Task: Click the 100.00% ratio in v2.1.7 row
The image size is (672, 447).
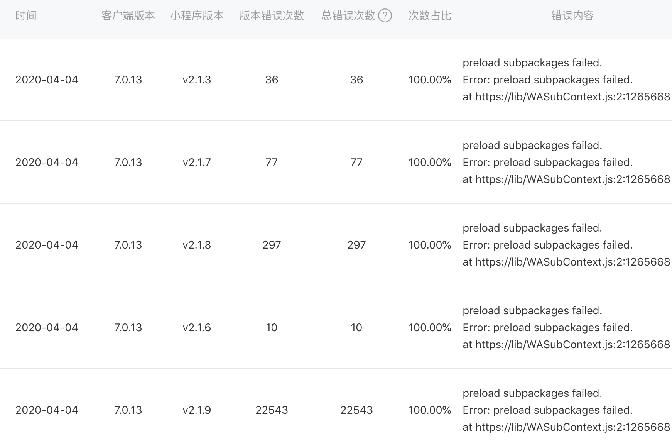Action: coord(430,163)
